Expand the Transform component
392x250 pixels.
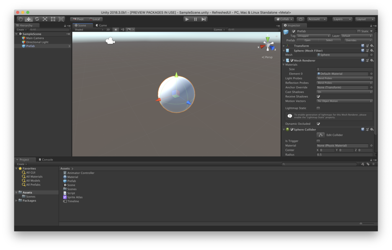[x=284, y=46]
